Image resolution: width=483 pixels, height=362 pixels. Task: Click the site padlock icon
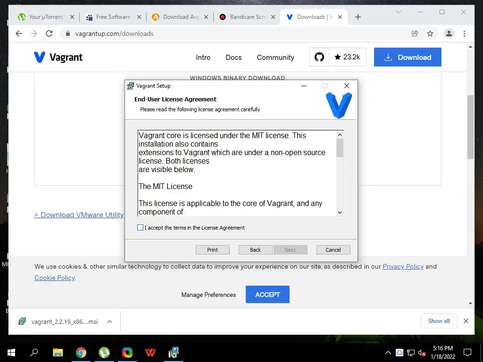coord(68,33)
